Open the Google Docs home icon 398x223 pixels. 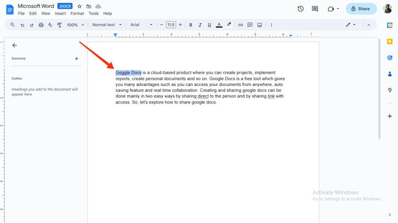pos(10,10)
